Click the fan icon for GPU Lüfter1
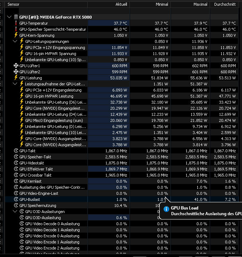The width and height of the screenshot is (242, 257). [x=16, y=66]
